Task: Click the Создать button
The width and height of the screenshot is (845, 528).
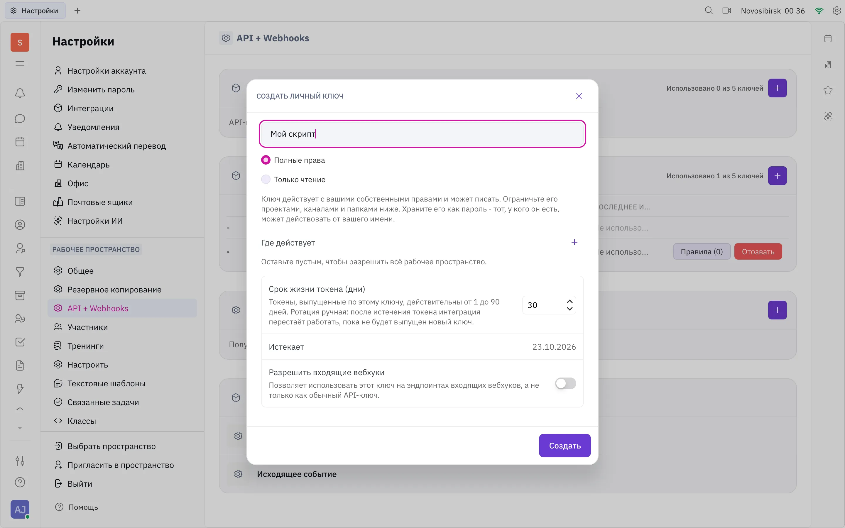Action: (565, 446)
